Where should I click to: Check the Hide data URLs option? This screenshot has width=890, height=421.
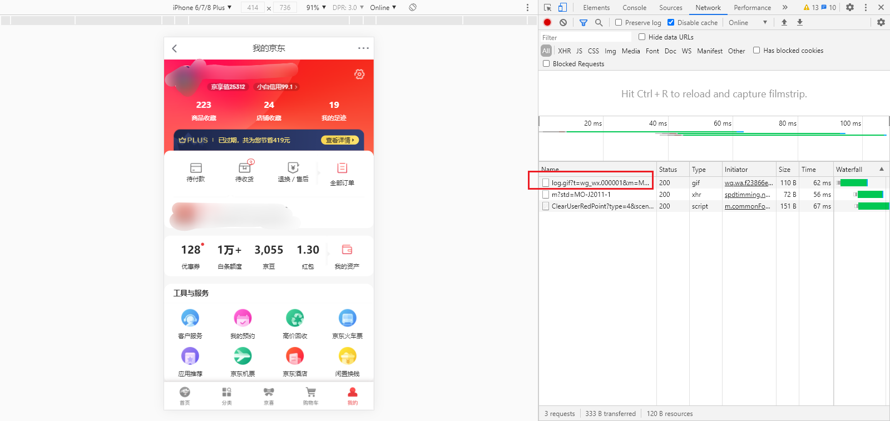point(642,37)
